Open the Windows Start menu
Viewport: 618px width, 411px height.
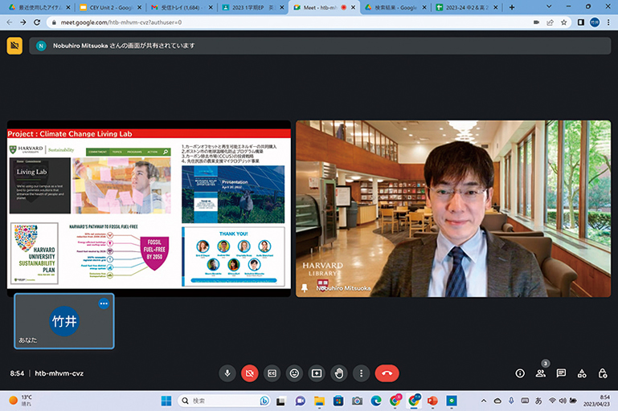tap(166, 401)
